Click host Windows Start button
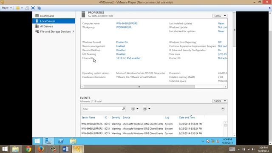Image resolution: width=272 pixels, height=153 pixels. (x=5, y=149)
